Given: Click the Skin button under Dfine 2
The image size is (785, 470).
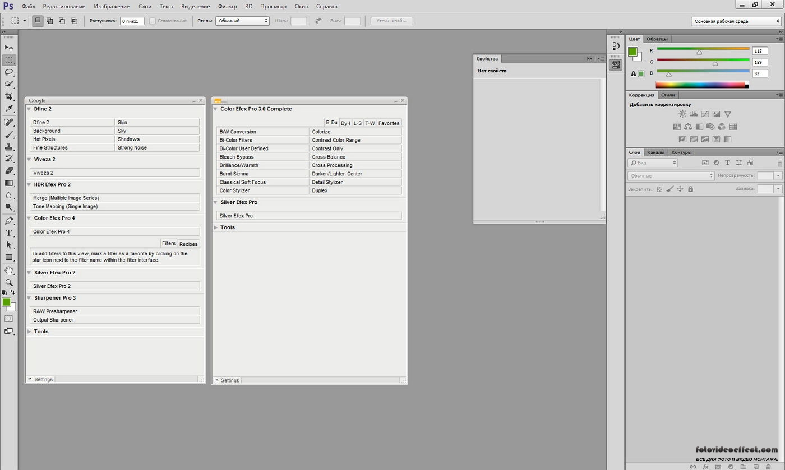Looking at the screenshot, I should pos(157,122).
